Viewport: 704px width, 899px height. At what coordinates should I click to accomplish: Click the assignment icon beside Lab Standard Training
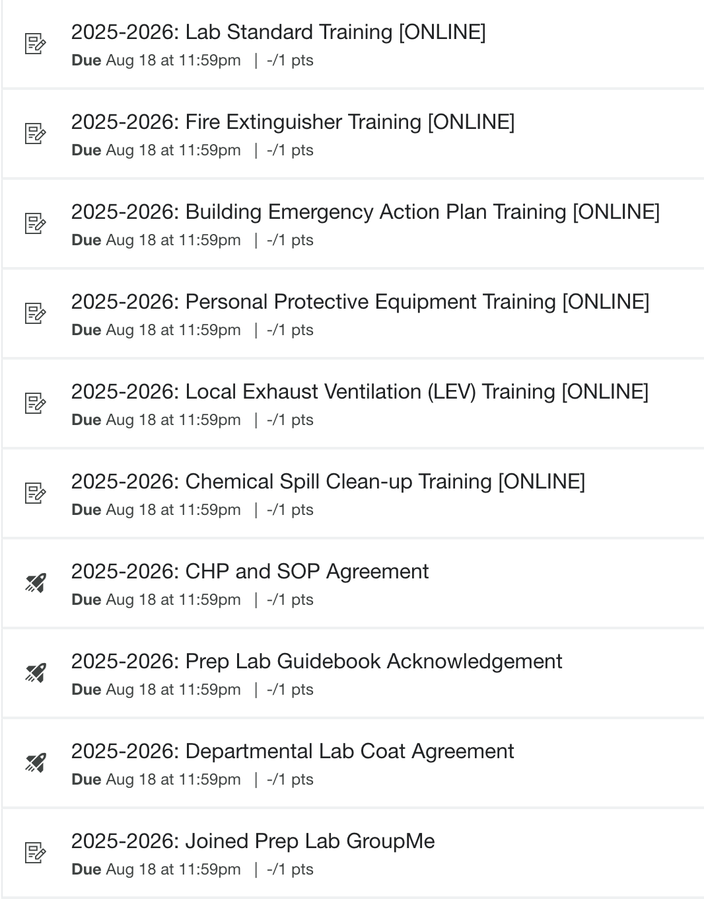tap(35, 44)
